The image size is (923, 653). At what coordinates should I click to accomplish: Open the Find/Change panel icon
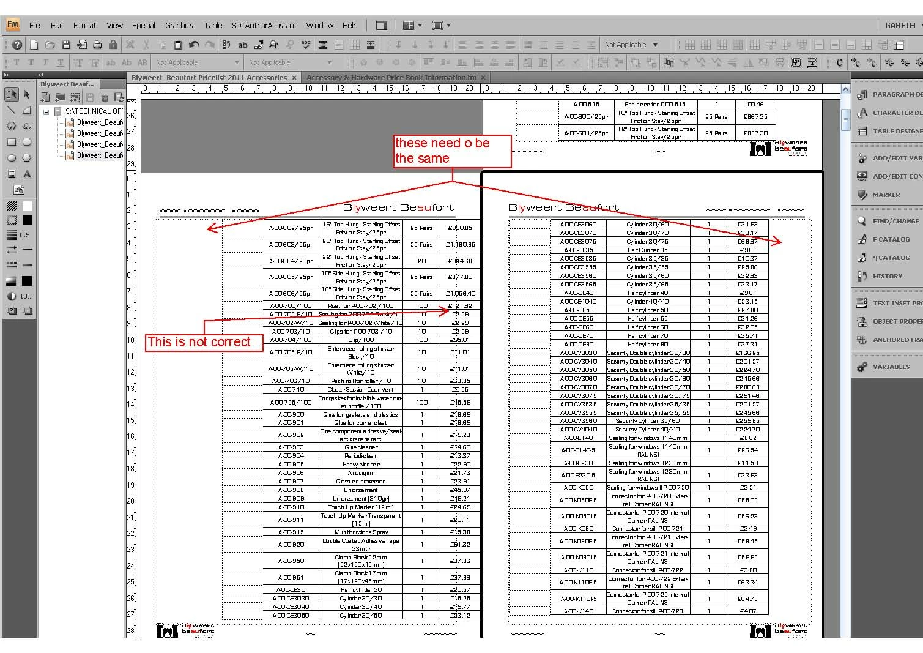point(862,221)
